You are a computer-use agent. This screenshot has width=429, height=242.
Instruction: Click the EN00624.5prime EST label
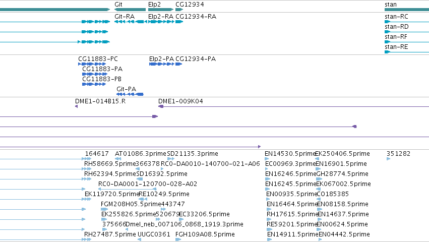point(342,225)
